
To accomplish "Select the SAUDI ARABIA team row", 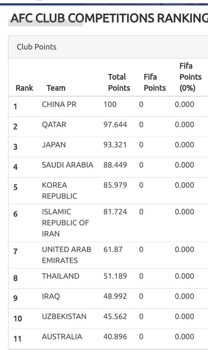I will click(67, 165).
